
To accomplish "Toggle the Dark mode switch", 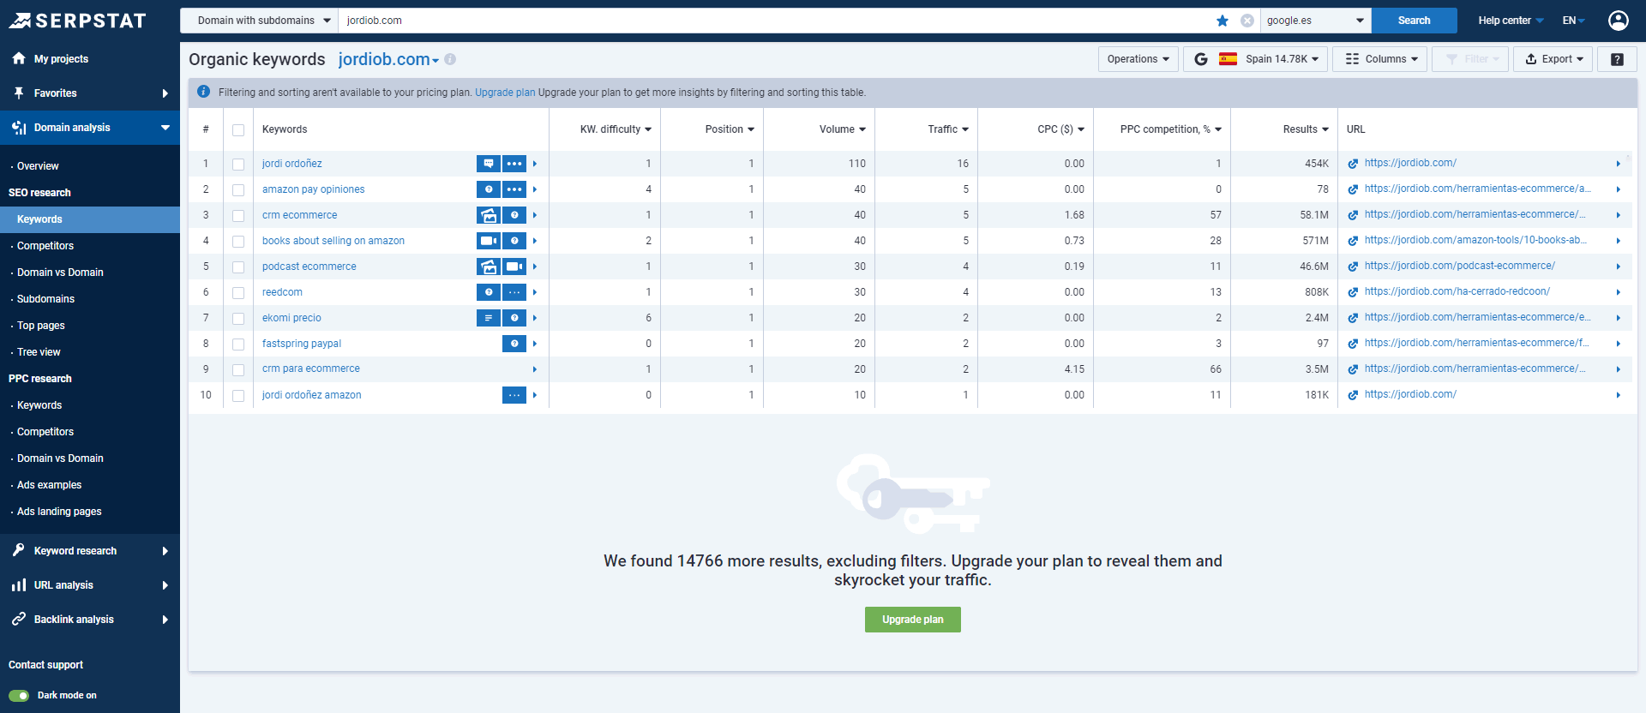I will [x=19, y=696].
